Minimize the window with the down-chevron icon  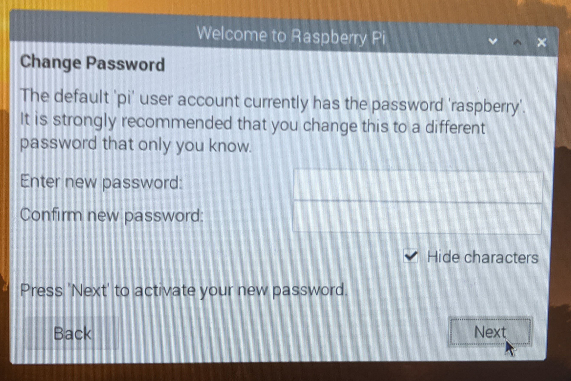[493, 42]
